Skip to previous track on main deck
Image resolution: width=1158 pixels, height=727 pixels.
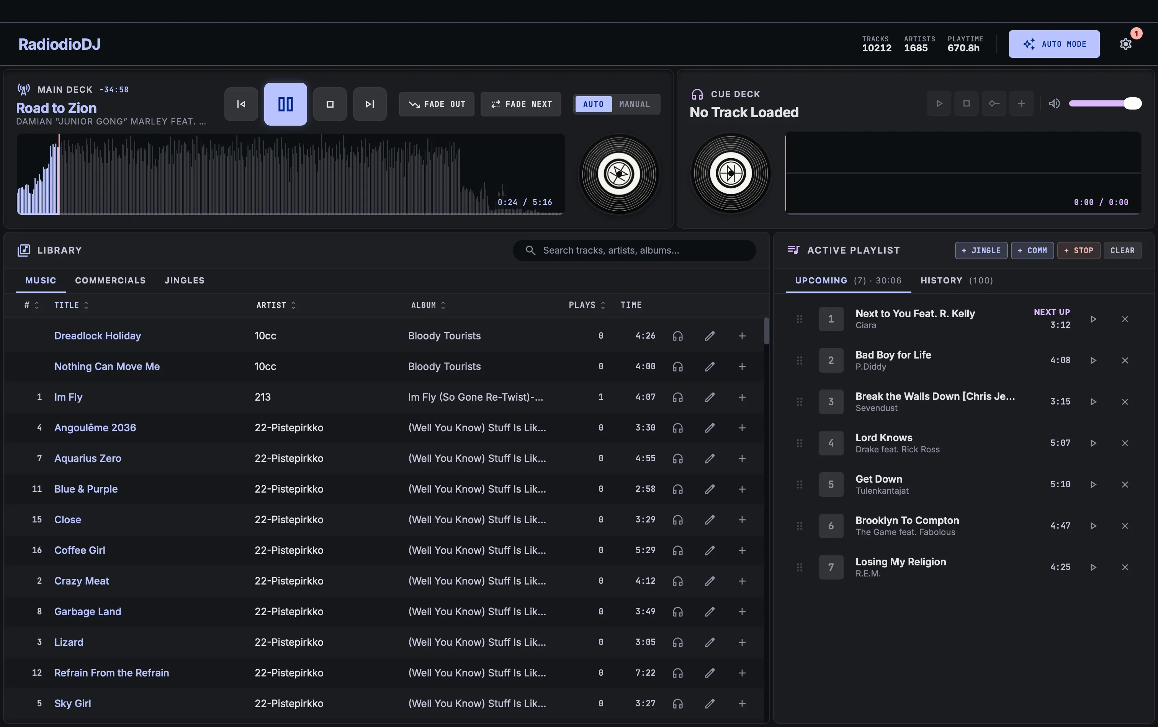(x=241, y=104)
